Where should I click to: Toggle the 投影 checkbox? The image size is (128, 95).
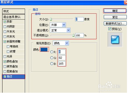click(5, 22)
